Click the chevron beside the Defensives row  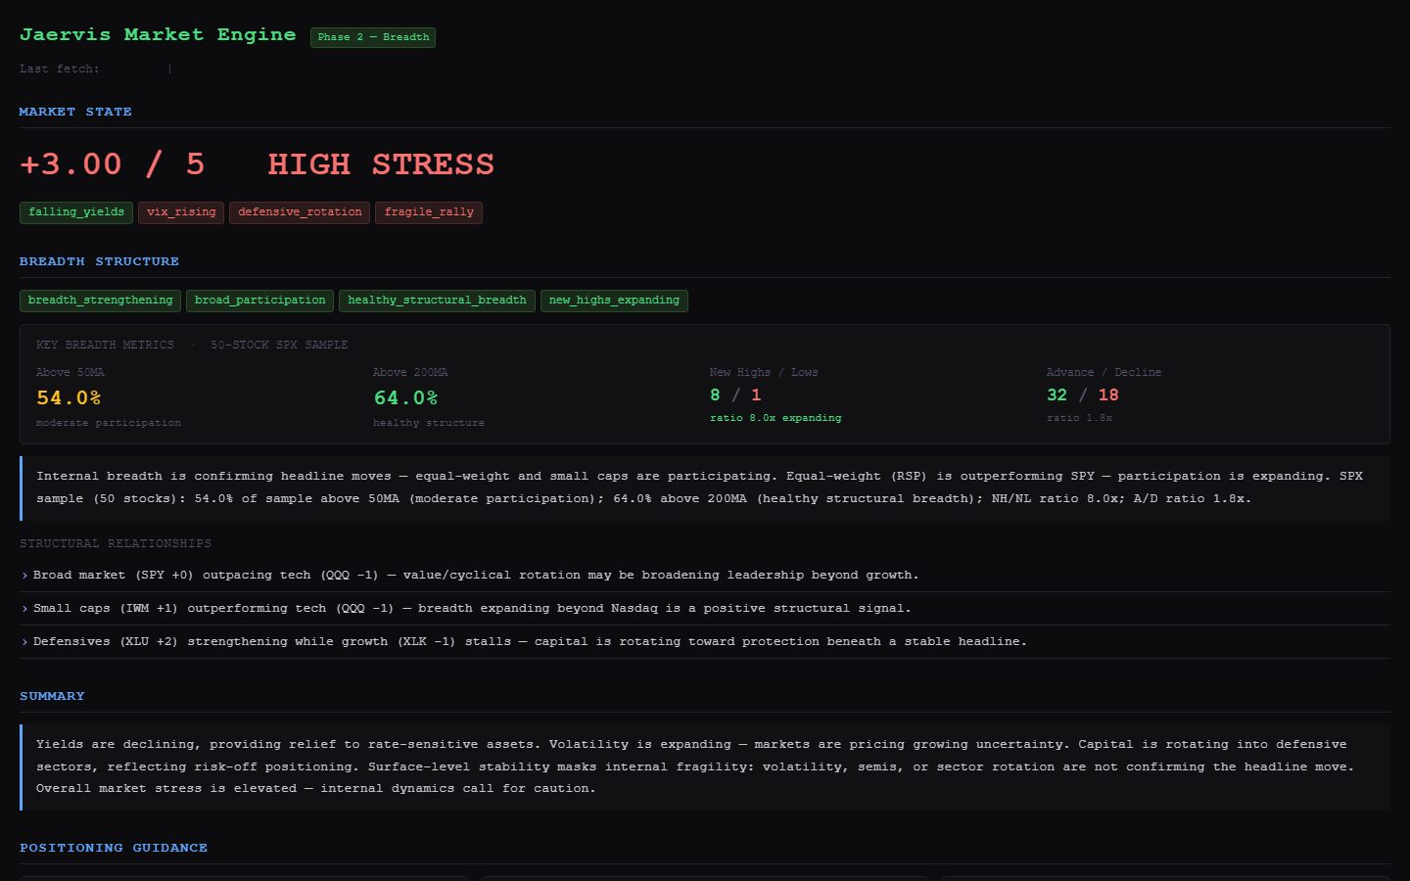(24, 642)
